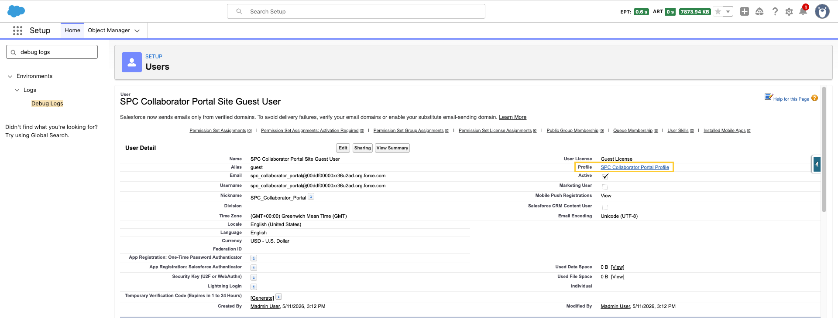838x318 pixels.
Task: Click the page vertical scrollbar
Action: (x=824, y=149)
